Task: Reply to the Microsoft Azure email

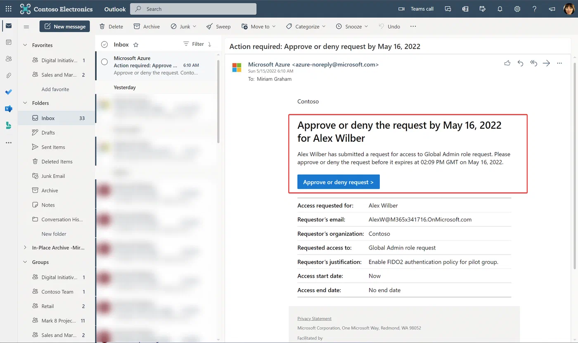Action: [x=521, y=63]
